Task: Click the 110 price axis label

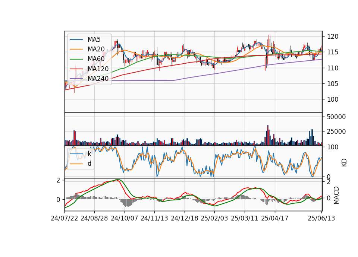Action: point(333,68)
